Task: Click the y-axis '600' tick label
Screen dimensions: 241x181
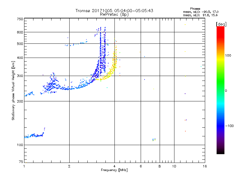Action: [x=20, y=32]
